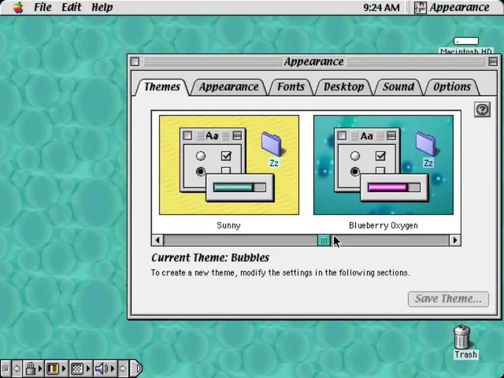Open the Help menu
504x378 pixels.
tap(102, 7)
